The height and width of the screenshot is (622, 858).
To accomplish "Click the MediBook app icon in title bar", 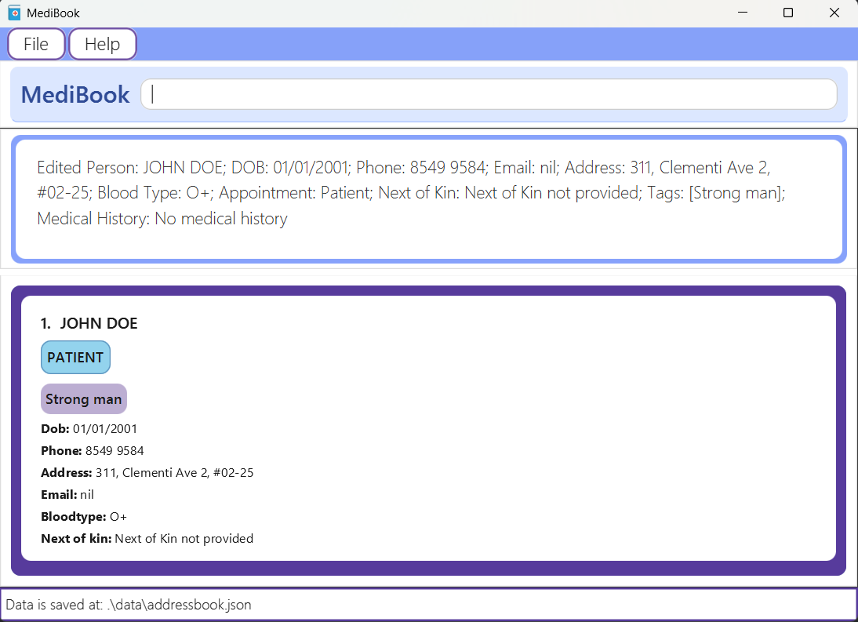I will click(14, 13).
